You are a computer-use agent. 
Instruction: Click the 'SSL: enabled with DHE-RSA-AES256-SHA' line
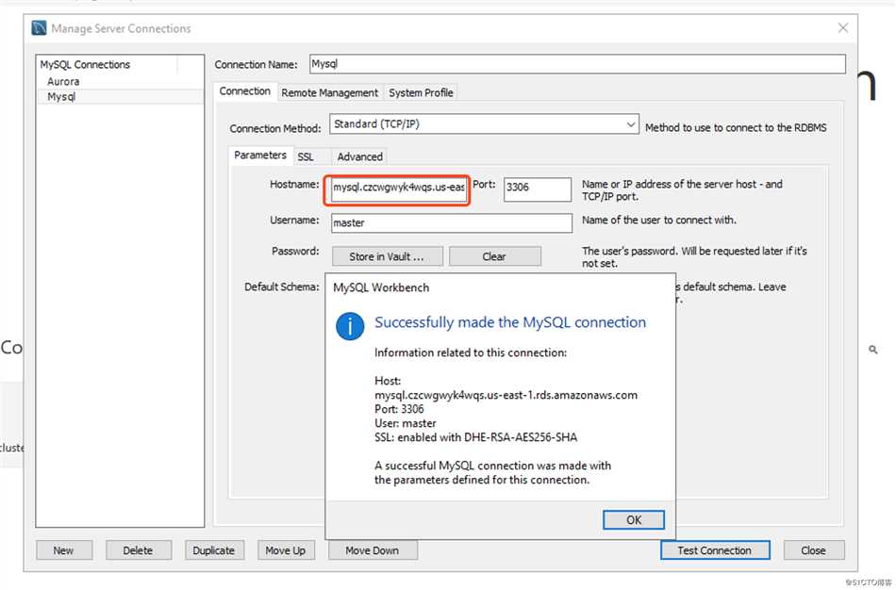pyautogui.click(x=475, y=437)
